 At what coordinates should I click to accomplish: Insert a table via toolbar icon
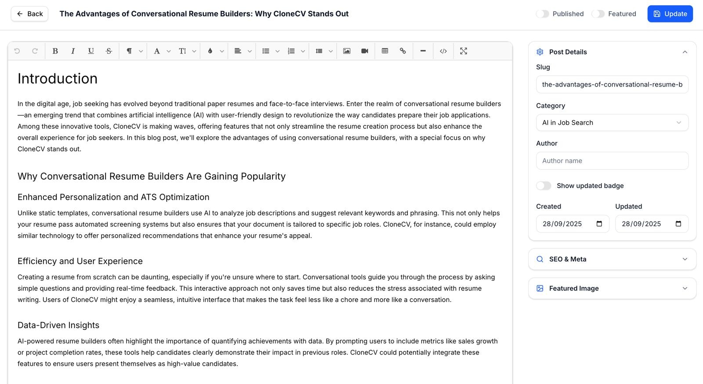coord(385,51)
